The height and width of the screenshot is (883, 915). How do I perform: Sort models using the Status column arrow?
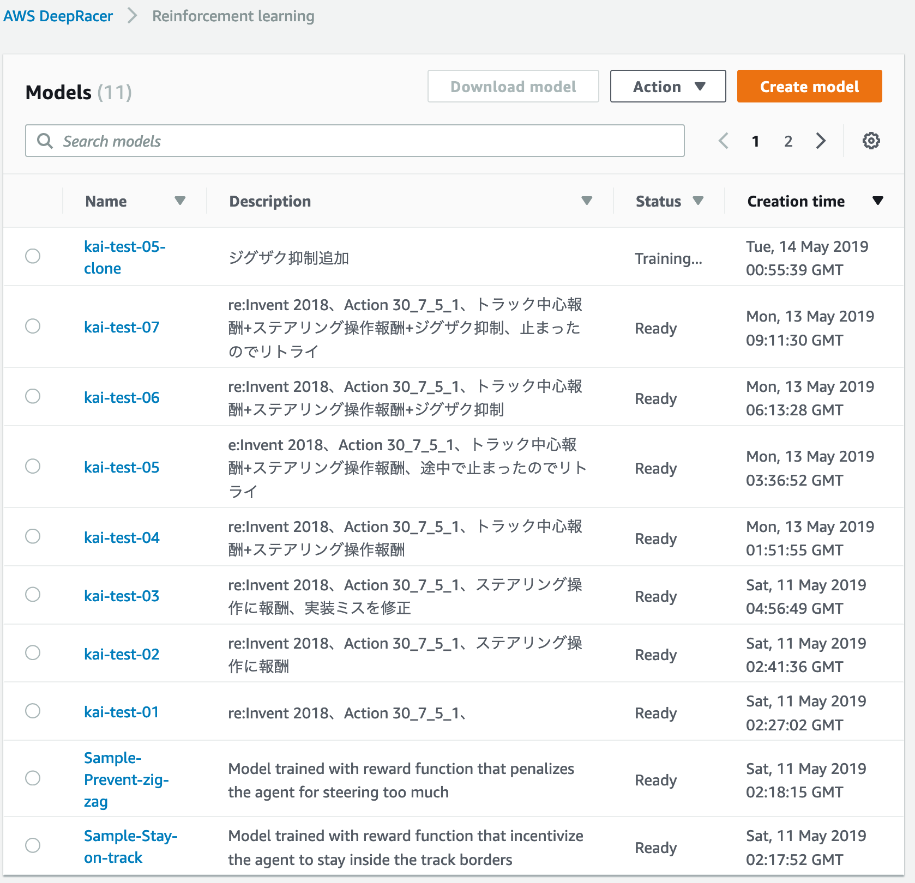700,201
